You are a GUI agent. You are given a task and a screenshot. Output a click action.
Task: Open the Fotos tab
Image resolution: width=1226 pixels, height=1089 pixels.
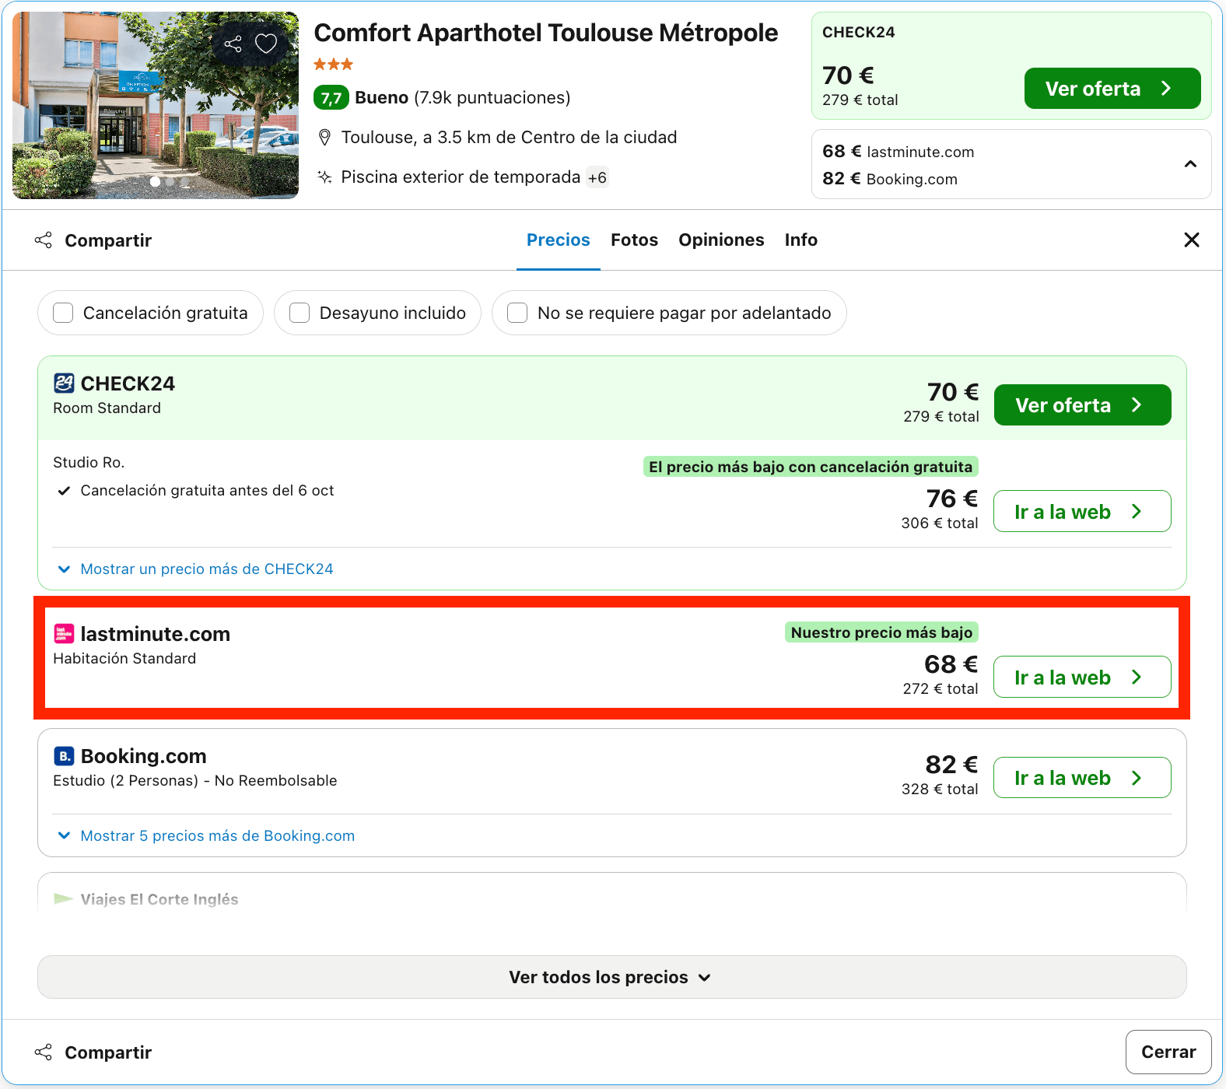[x=634, y=240]
